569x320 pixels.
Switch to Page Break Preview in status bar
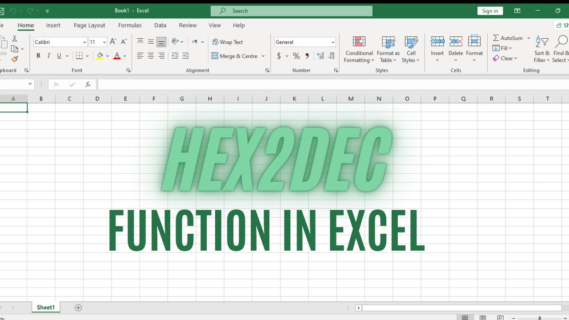point(500,318)
